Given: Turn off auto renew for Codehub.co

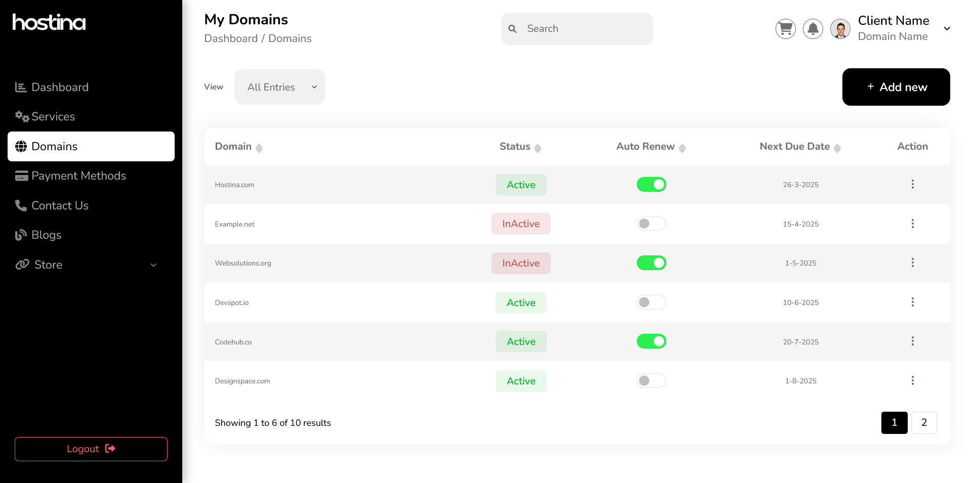Looking at the screenshot, I should click(651, 341).
